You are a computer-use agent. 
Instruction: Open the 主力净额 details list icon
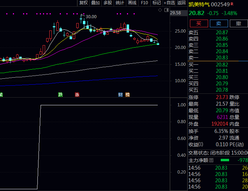point(211,160)
